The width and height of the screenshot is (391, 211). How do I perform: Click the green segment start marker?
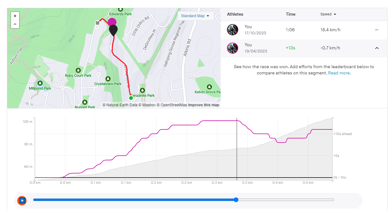point(131,98)
